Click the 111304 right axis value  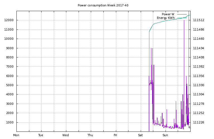(199, 94)
